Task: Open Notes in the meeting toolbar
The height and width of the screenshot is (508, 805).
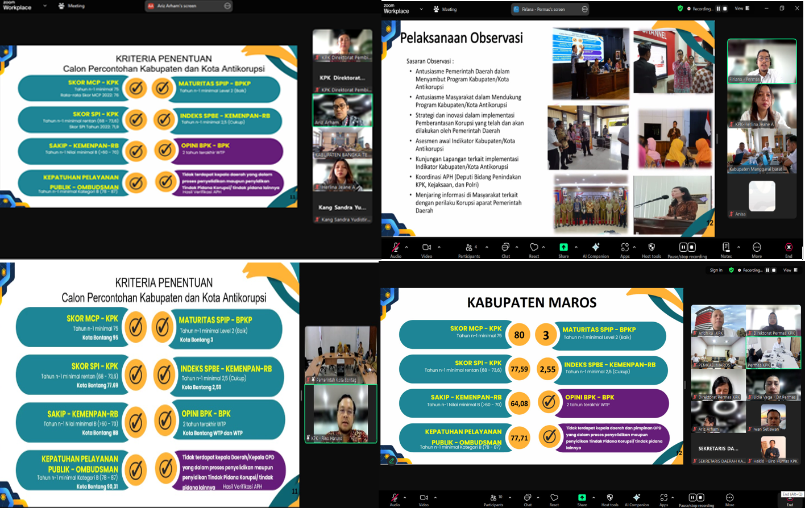Action: pos(726,248)
